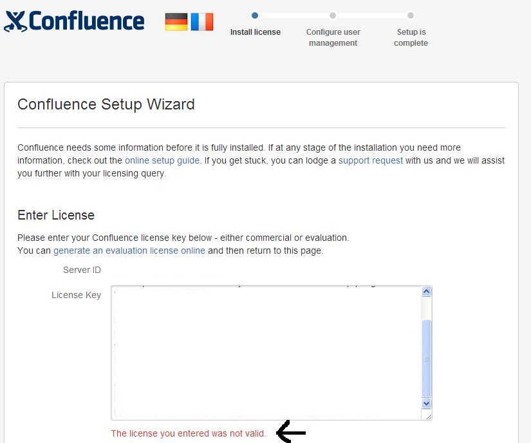Click the Install license step label
The height and width of the screenshot is (443, 531).
[256, 32]
